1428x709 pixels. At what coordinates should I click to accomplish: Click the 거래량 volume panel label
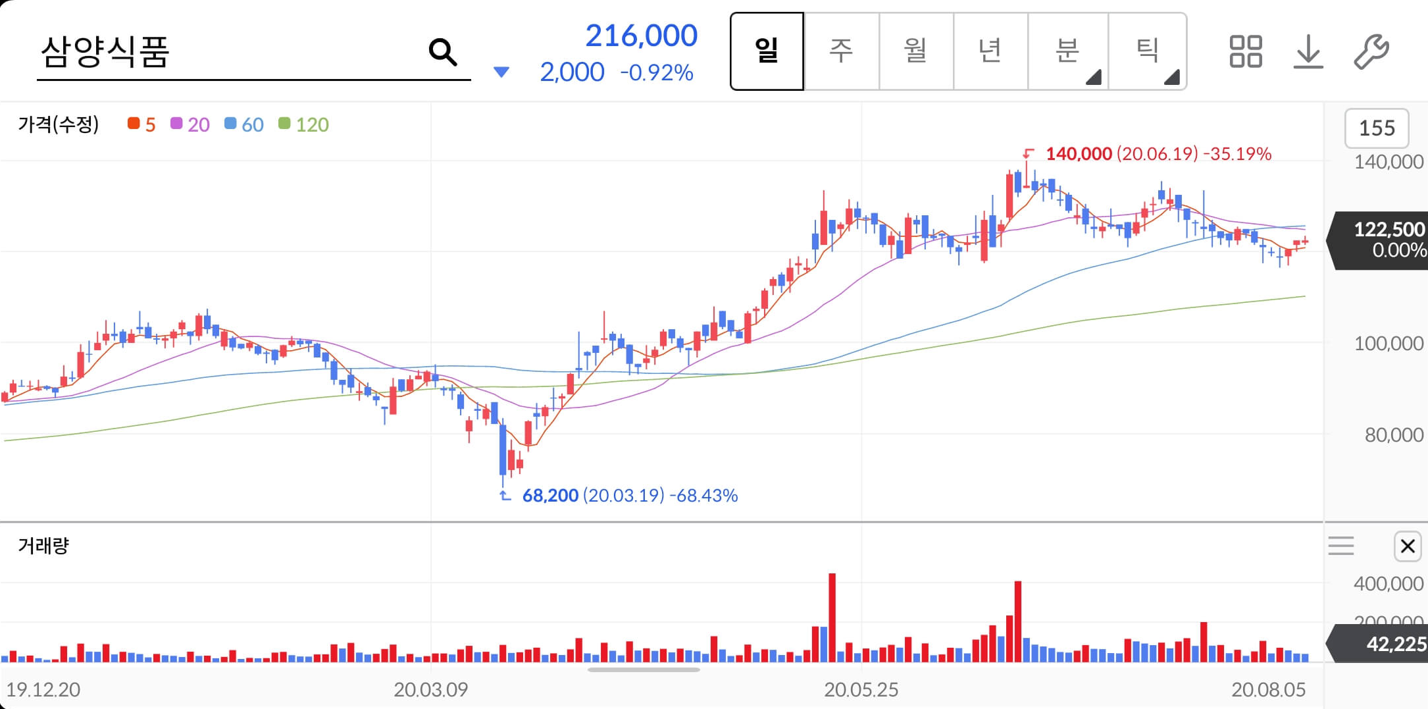click(43, 545)
